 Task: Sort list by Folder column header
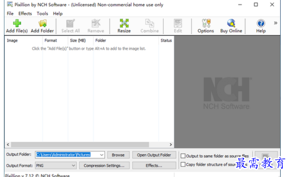coord(126,40)
